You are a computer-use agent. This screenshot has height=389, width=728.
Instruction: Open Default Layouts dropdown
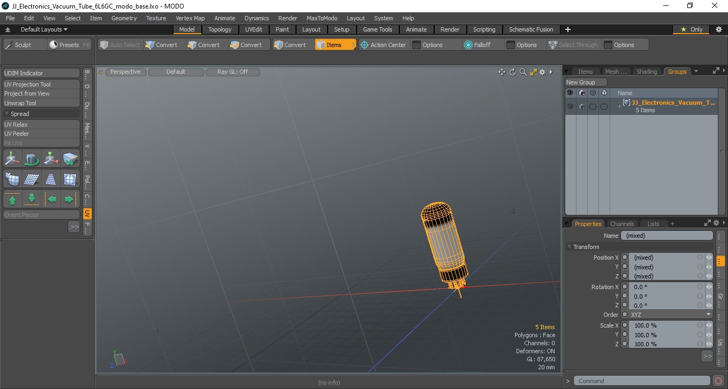[44, 29]
